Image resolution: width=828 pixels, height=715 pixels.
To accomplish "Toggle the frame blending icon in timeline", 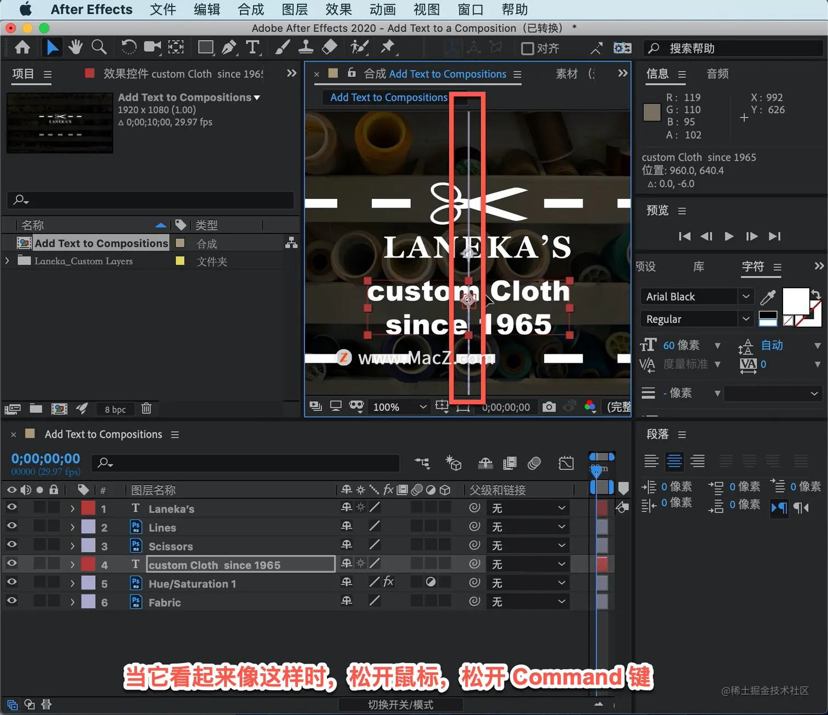I will 510,464.
